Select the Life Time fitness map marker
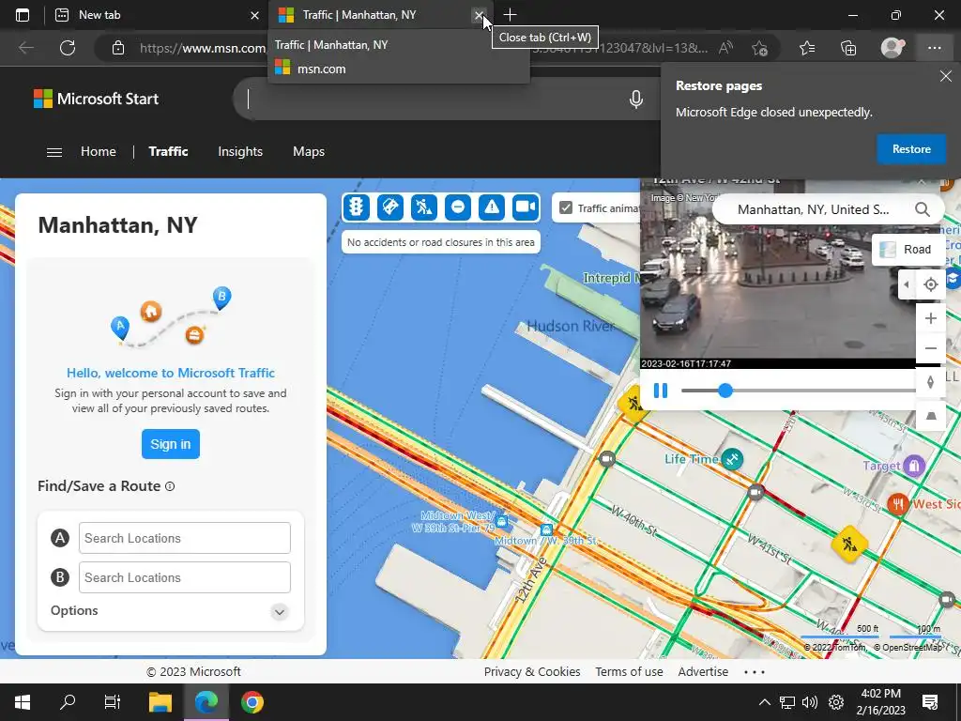 click(x=732, y=458)
